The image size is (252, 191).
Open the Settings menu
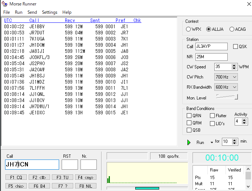point(50,12)
